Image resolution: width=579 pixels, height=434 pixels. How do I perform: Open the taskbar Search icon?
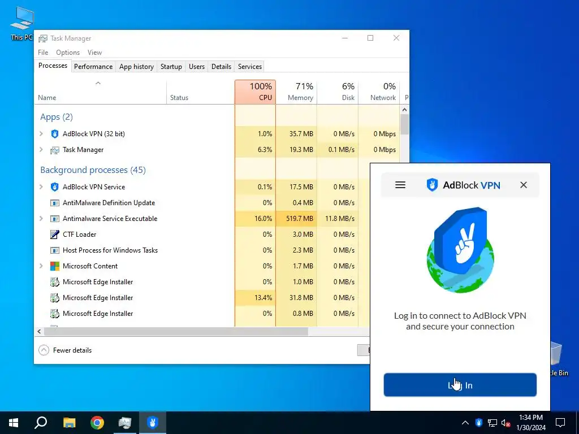tap(41, 423)
